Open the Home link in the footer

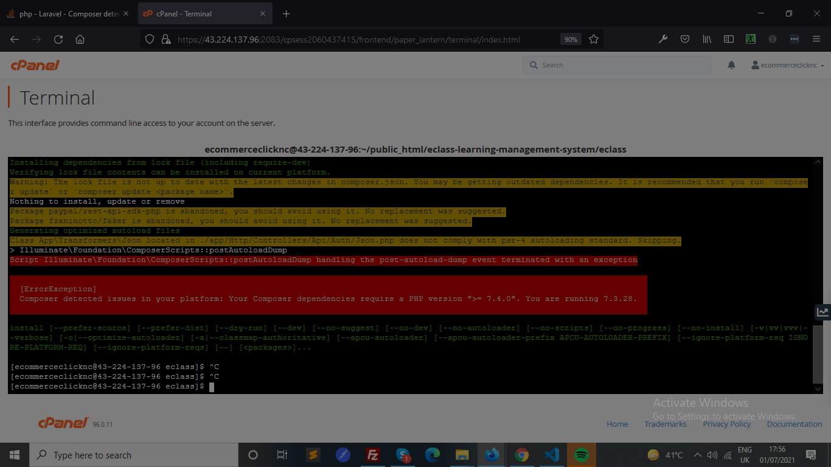coord(617,424)
